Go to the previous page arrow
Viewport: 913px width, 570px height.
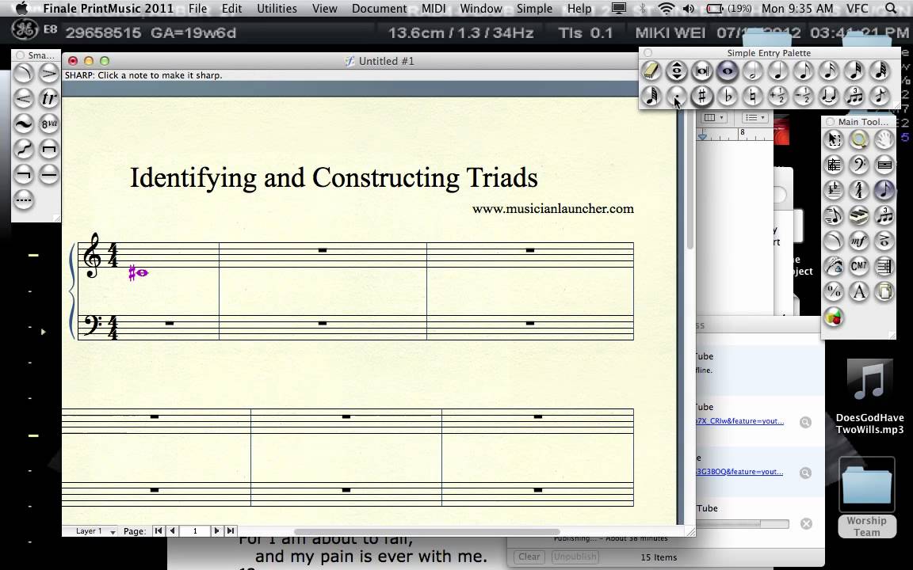172,530
